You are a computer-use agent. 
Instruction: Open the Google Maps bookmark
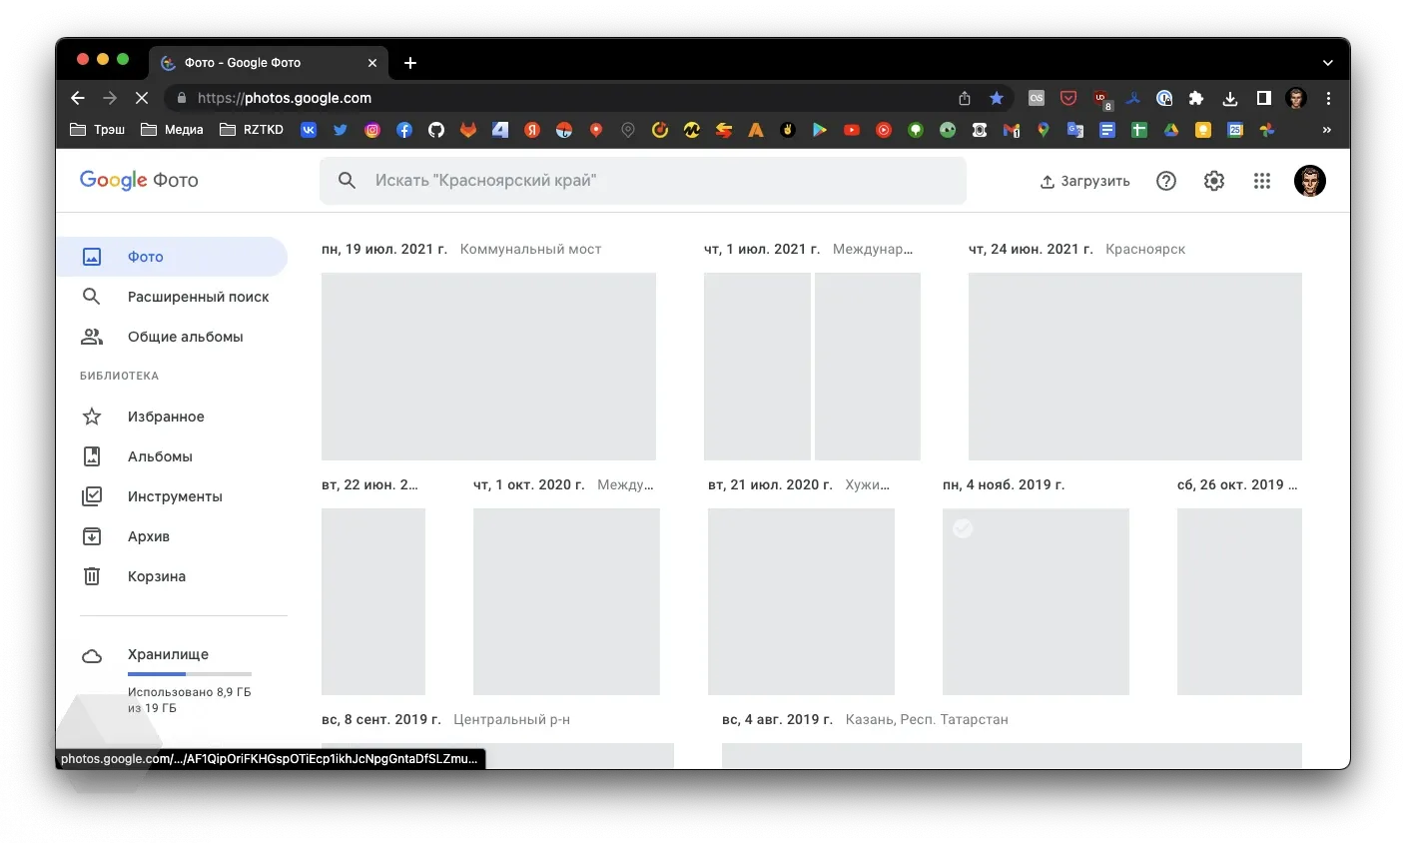[1044, 130]
